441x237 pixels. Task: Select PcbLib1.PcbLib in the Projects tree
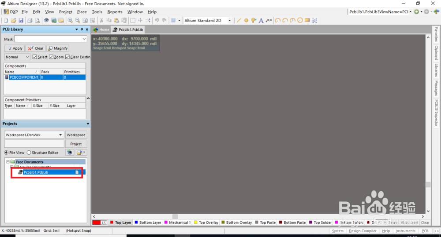pyautogui.click(x=36, y=172)
